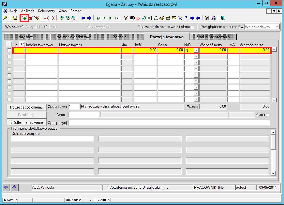284x205 pixels.
Task: Click the red letter D toolbar icon
Action: tap(138, 18)
